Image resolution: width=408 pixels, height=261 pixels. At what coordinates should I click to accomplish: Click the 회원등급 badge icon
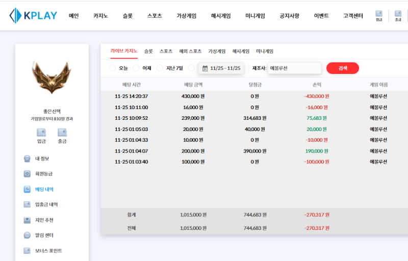click(x=27, y=174)
